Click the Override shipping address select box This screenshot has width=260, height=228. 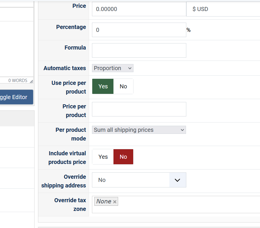pyautogui.click(x=131, y=180)
